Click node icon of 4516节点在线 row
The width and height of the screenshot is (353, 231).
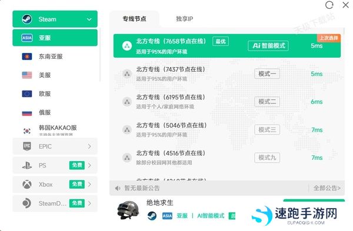[x=127, y=158]
